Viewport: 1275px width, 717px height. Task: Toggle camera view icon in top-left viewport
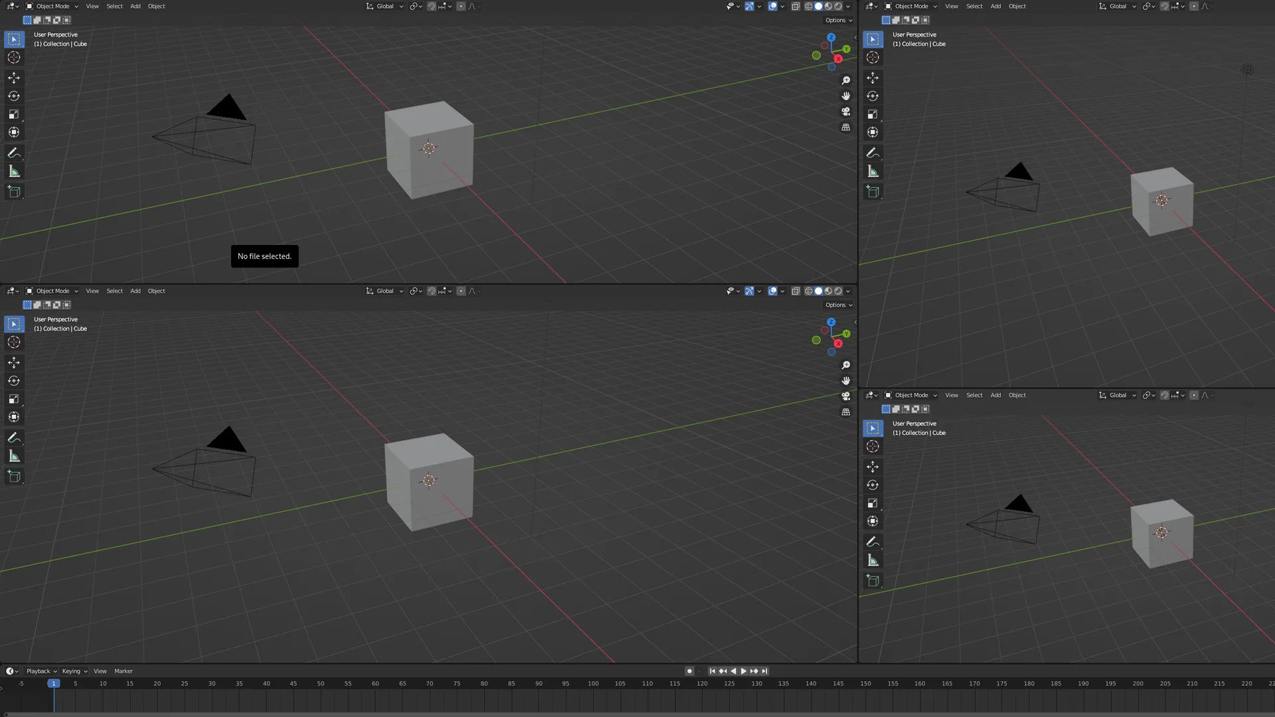[845, 112]
